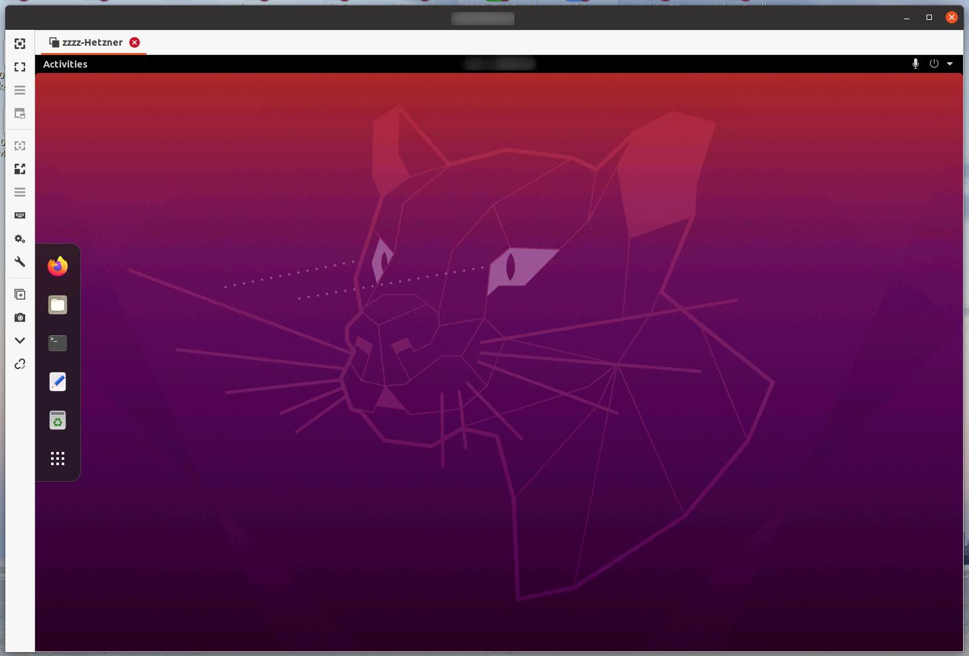This screenshot has width=969, height=656.
Task: Open Text Editor from the dock
Action: [x=58, y=382]
